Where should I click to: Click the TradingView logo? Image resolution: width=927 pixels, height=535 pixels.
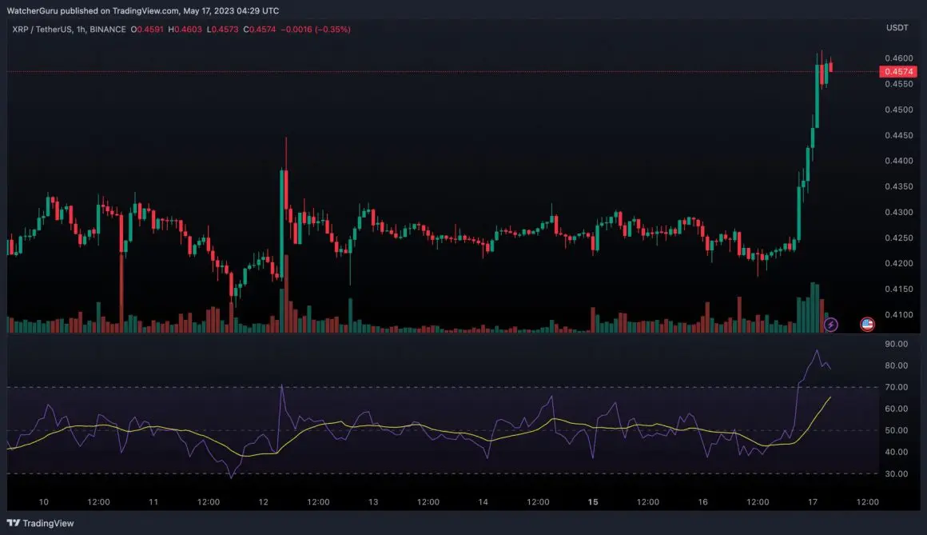coord(38,524)
